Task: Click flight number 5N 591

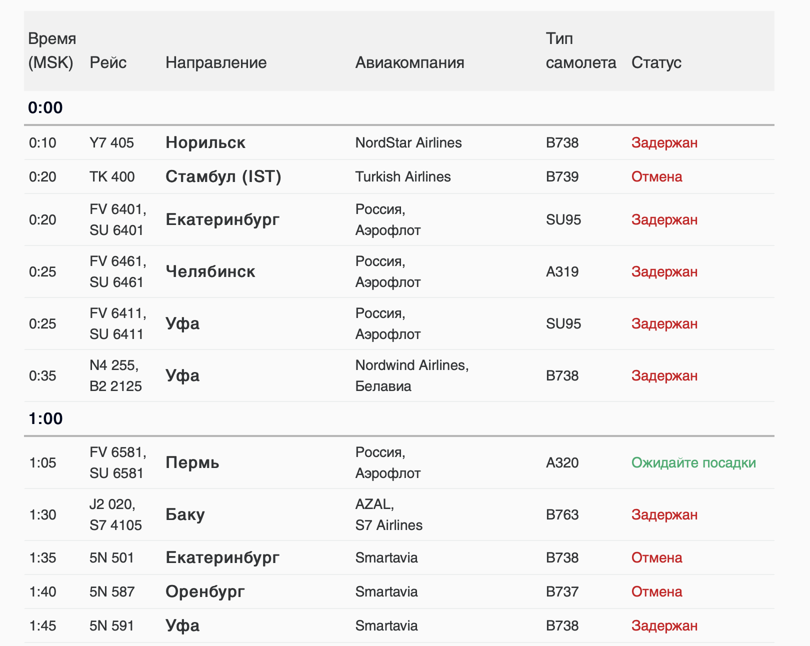Action: [x=111, y=626]
